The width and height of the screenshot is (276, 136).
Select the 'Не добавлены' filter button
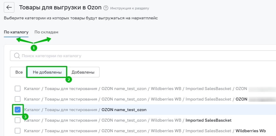point(47,72)
